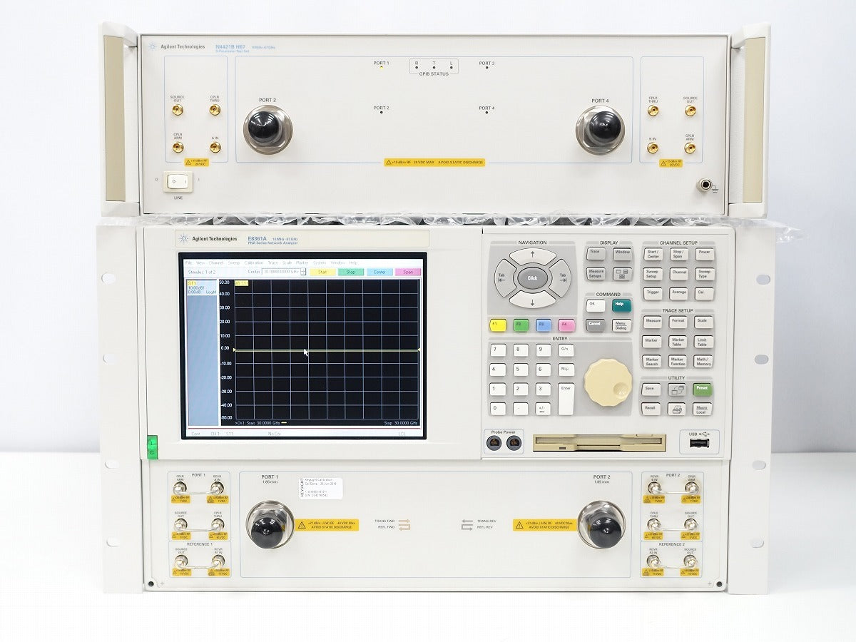The height and width of the screenshot is (642, 856).
Task: Click the Center frequency input field
Action: [281, 272]
